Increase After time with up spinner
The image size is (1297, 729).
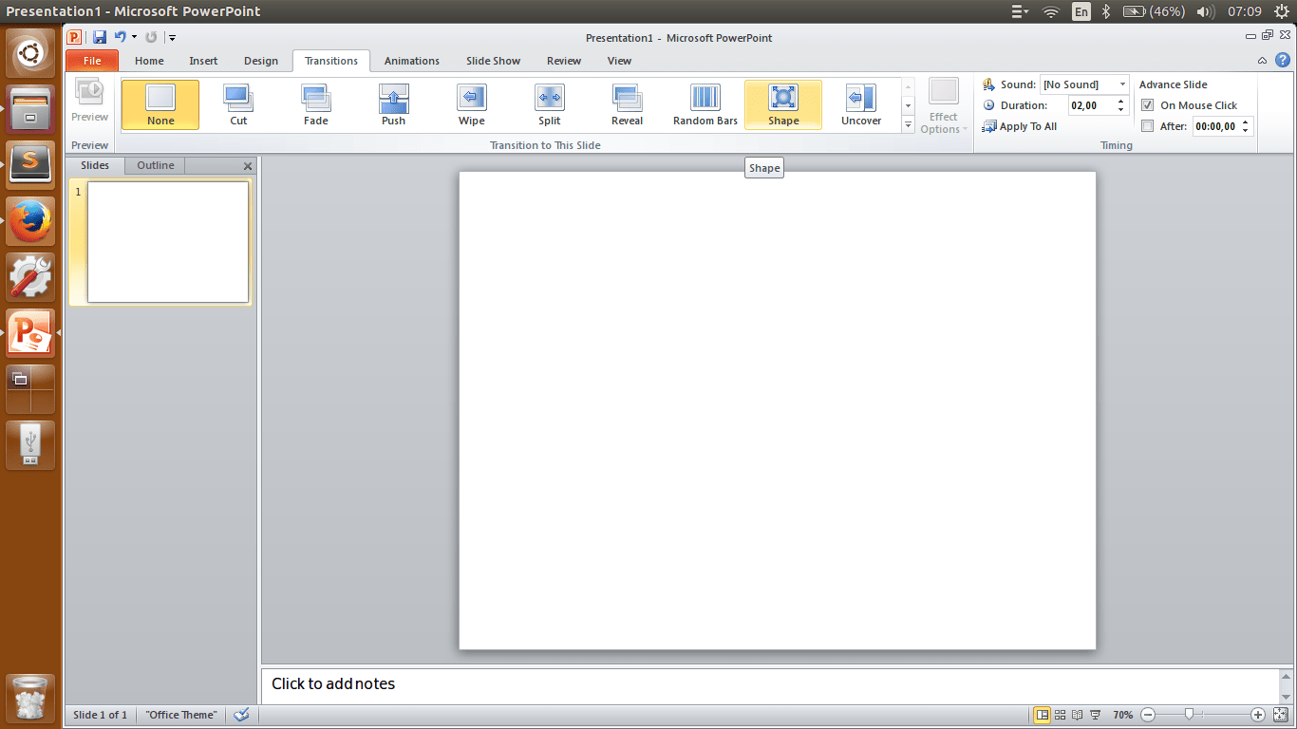click(1247, 122)
